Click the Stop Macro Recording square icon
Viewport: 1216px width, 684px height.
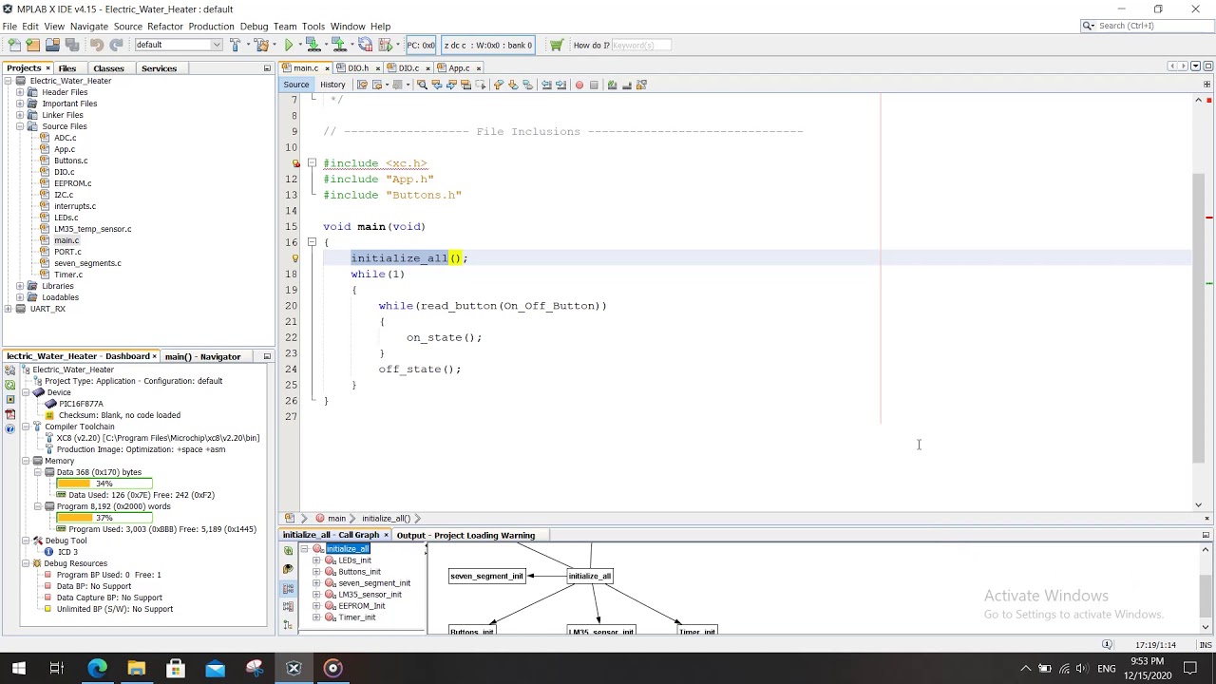(594, 85)
